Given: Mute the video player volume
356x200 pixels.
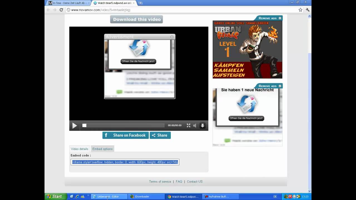Looking at the screenshot, I should click(195, 126).
